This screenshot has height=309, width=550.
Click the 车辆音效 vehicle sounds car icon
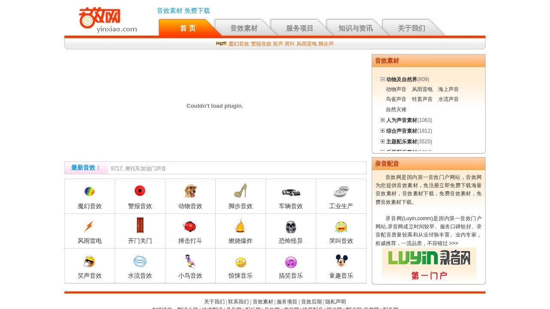point(291,192)
